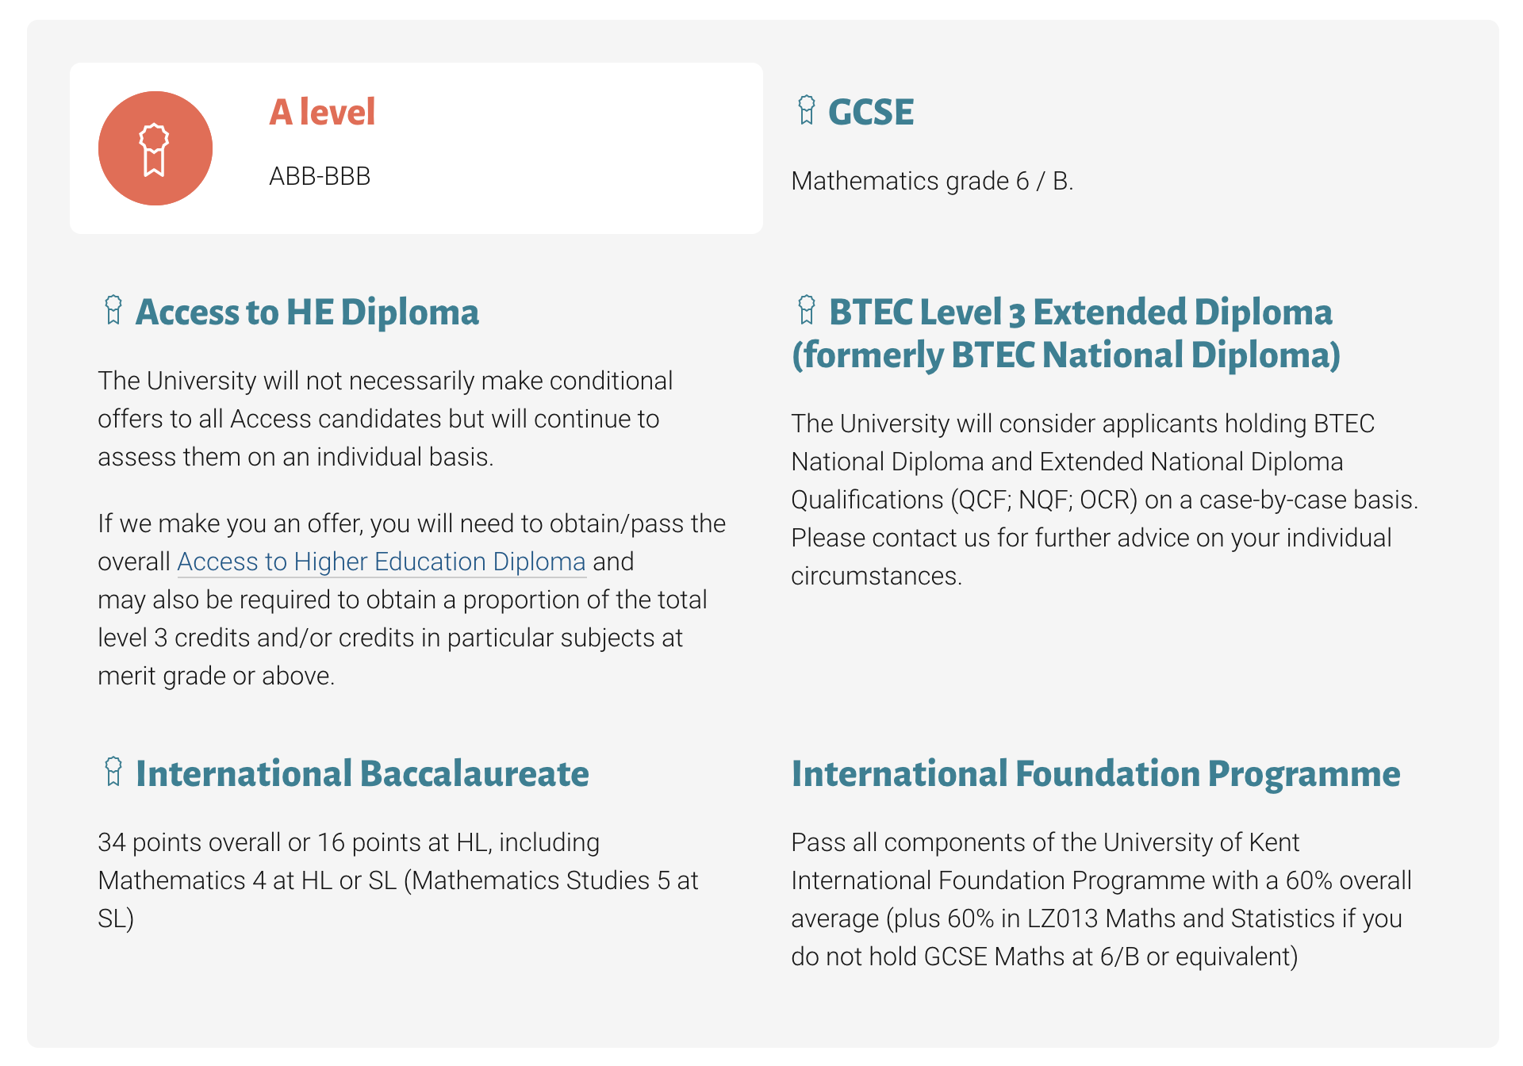Viewport: 1523px width, 1066px height.
Task: Click the orange A level award badge icon
Action: click(x=155, y=148)
